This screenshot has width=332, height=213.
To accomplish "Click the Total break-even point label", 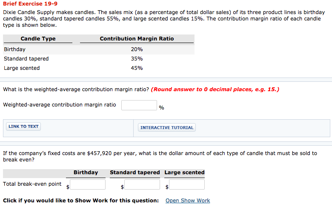I will 32,184.
